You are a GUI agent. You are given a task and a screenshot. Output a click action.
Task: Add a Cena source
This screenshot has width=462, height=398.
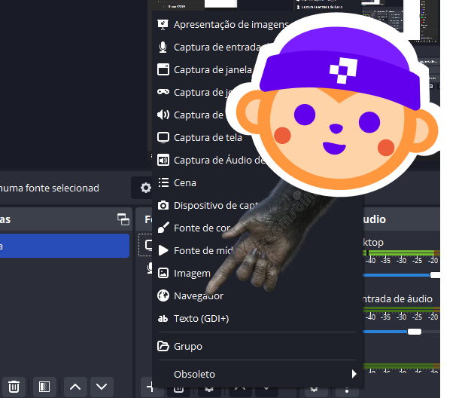pos(185,182)
